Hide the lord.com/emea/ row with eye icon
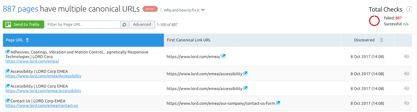 406,56
